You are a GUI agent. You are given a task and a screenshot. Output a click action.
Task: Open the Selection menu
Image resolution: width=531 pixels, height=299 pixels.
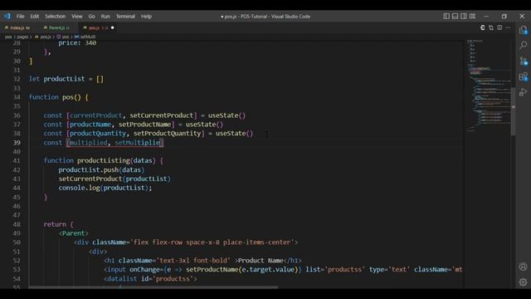point(56,17)
